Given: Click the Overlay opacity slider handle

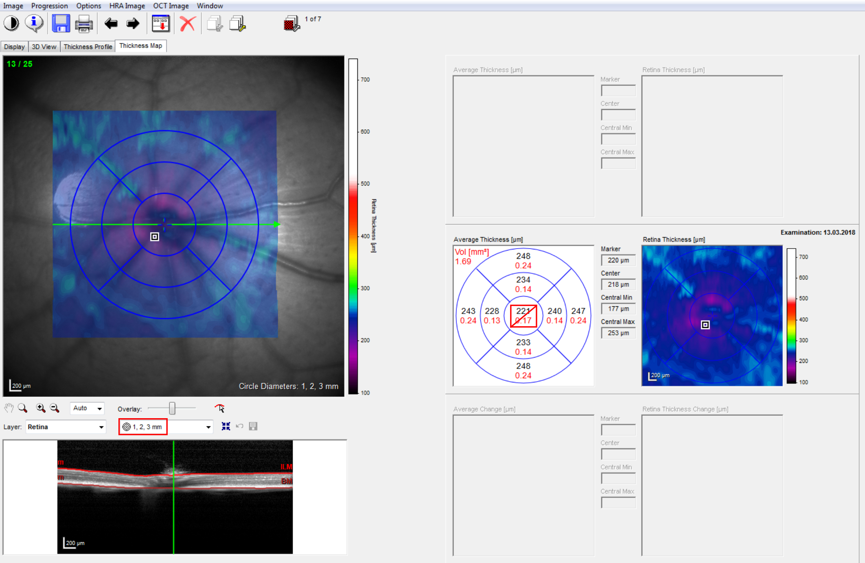Looking at the screenshot, I should (172, 408).
